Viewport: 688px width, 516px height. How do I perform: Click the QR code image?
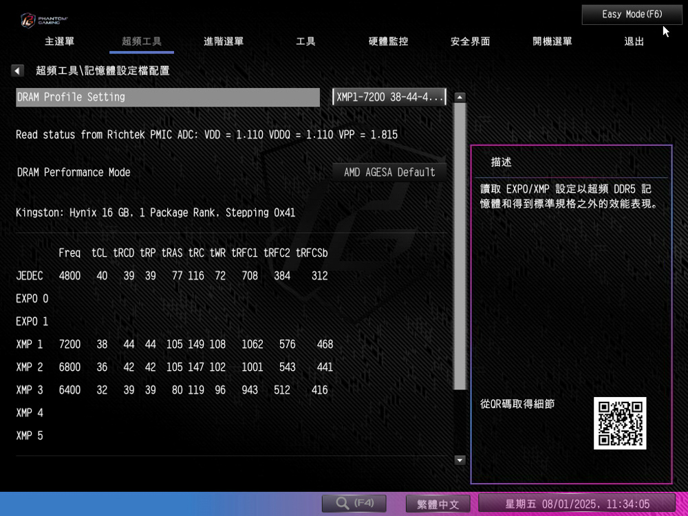coord(620,423)
